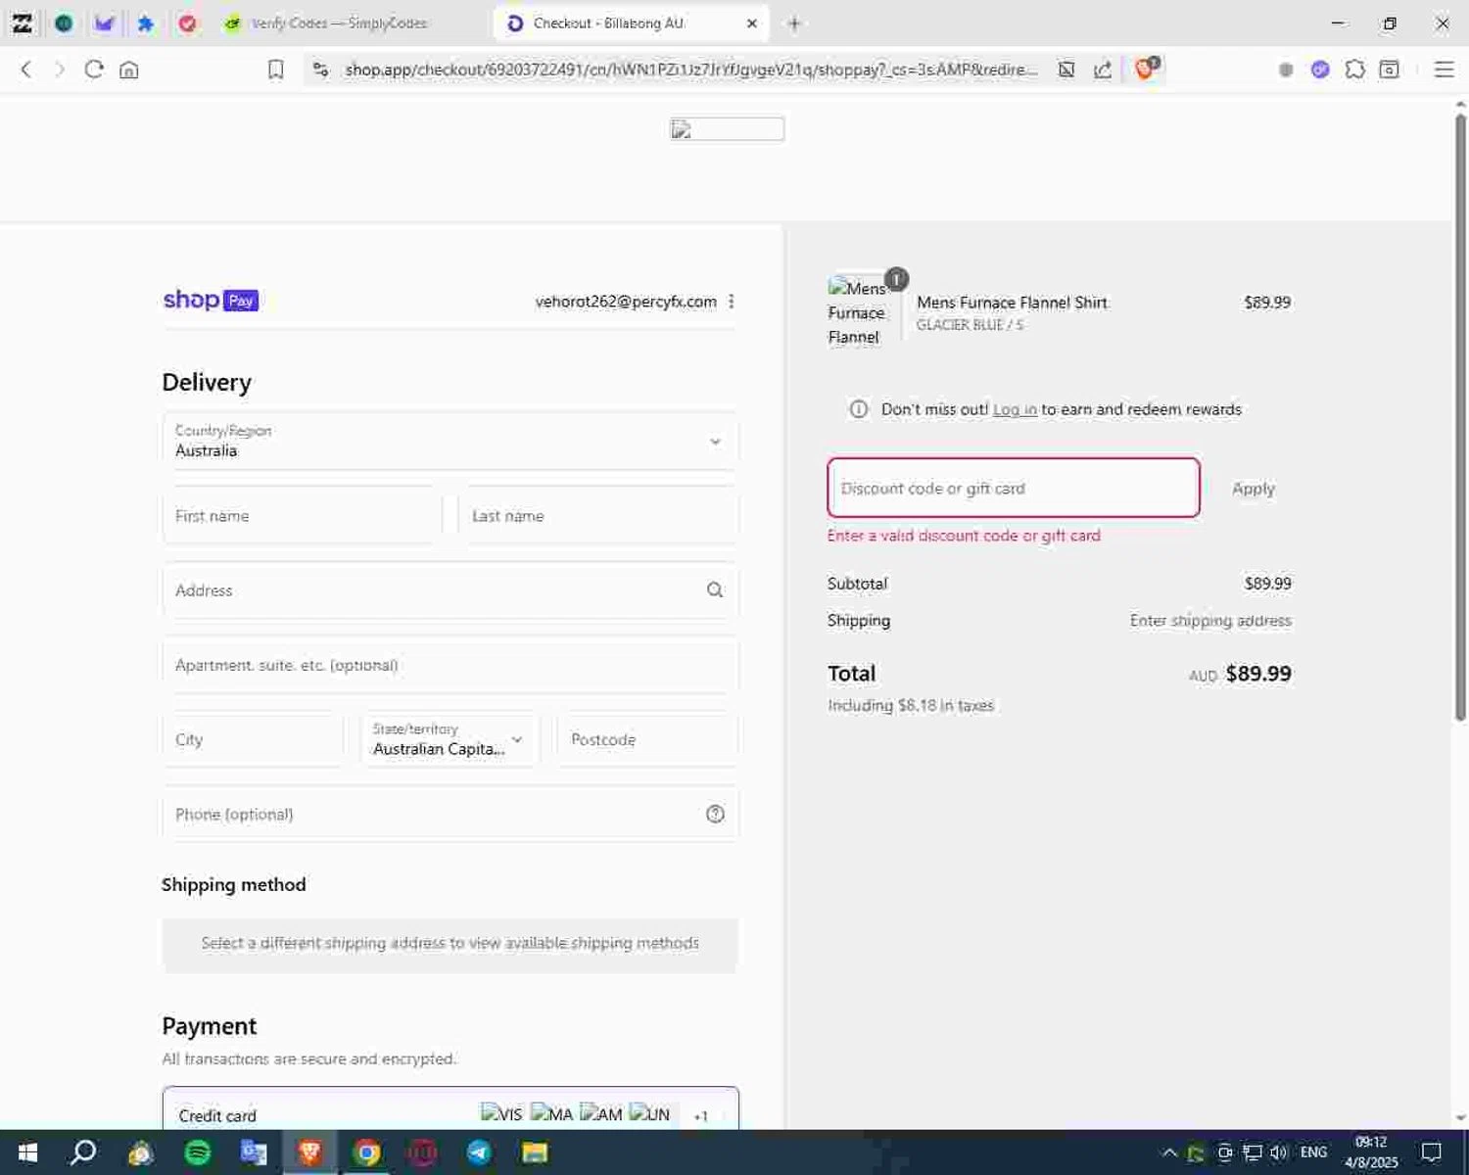Open account options menu beside the email
Viewport: 1469px width, 1175px height.
coord(732,302)
